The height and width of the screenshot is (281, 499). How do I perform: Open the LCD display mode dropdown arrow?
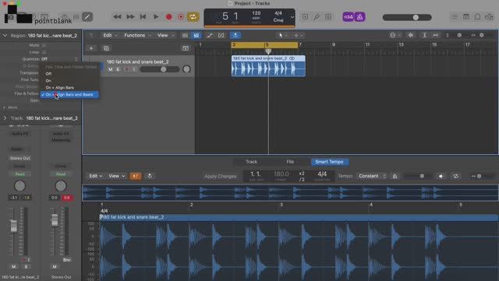click(x=292, y=17)
